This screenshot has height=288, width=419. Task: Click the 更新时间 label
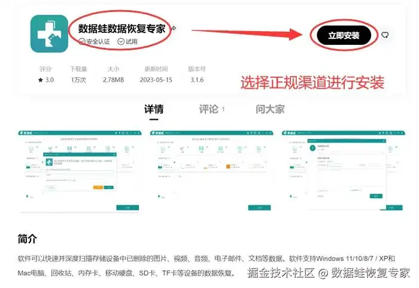click(x=156, y=69)
